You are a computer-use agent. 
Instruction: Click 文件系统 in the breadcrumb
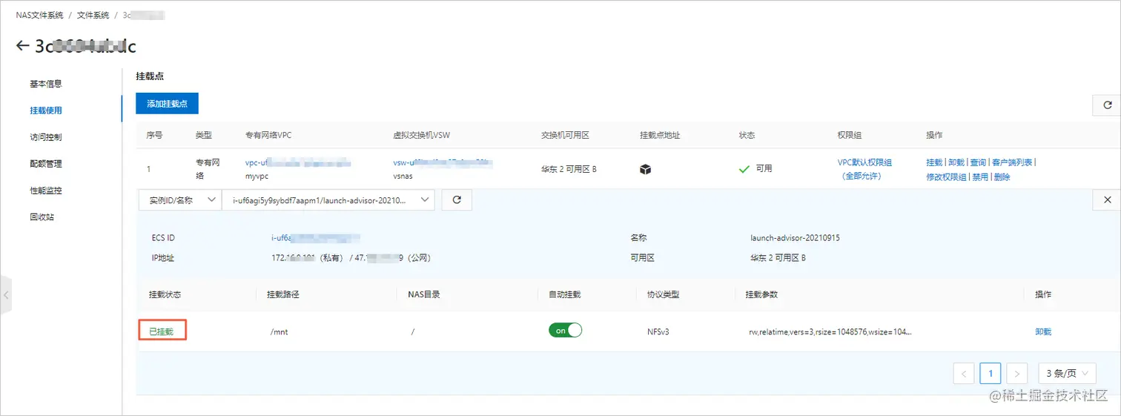point(93,15)
